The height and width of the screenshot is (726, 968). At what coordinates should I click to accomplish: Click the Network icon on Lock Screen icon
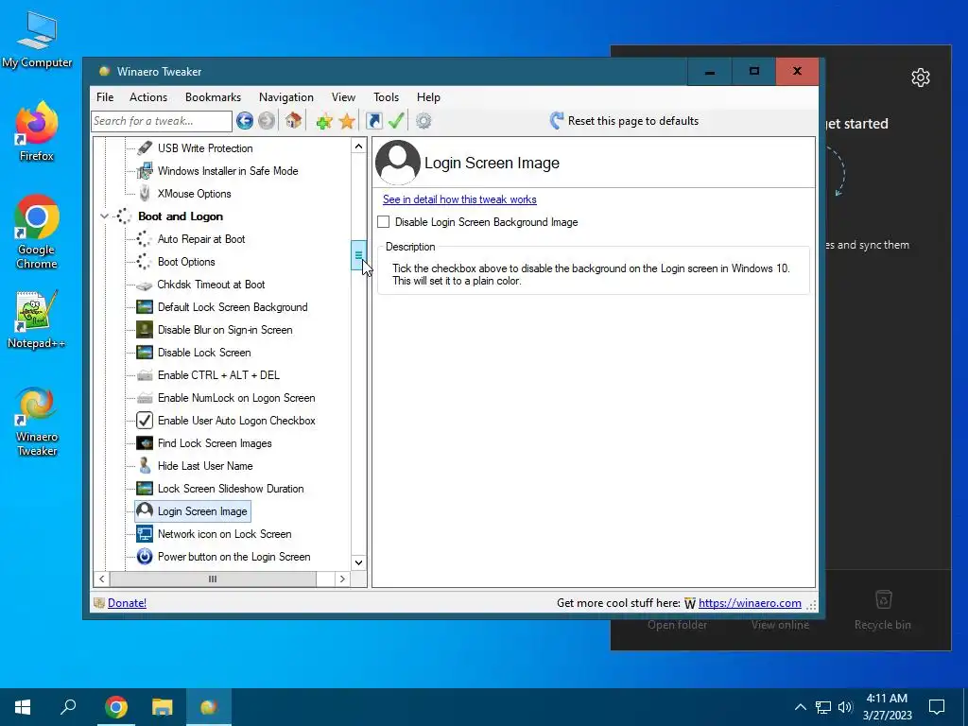145,534
